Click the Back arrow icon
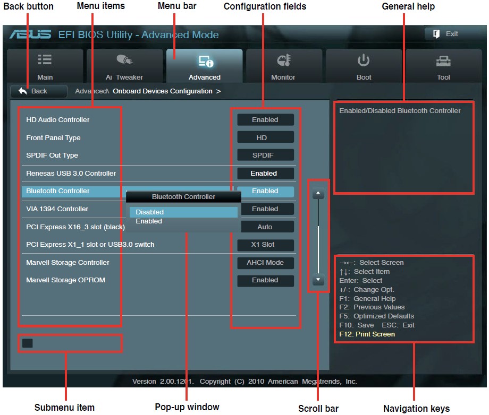 click(x=23, y=91)
